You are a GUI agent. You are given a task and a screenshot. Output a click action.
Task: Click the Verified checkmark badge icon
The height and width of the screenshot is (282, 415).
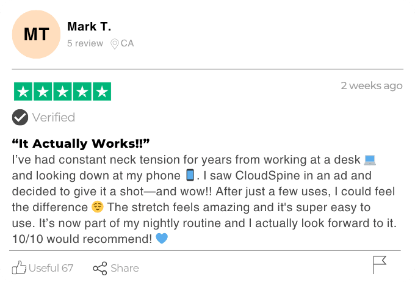pyautogui.click(x=20, y=117)
